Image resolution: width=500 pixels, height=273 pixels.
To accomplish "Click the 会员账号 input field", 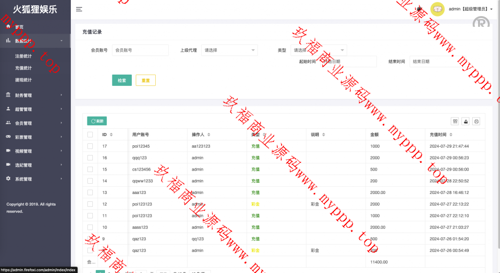I will pyautogui.click(x=140, y=50).
